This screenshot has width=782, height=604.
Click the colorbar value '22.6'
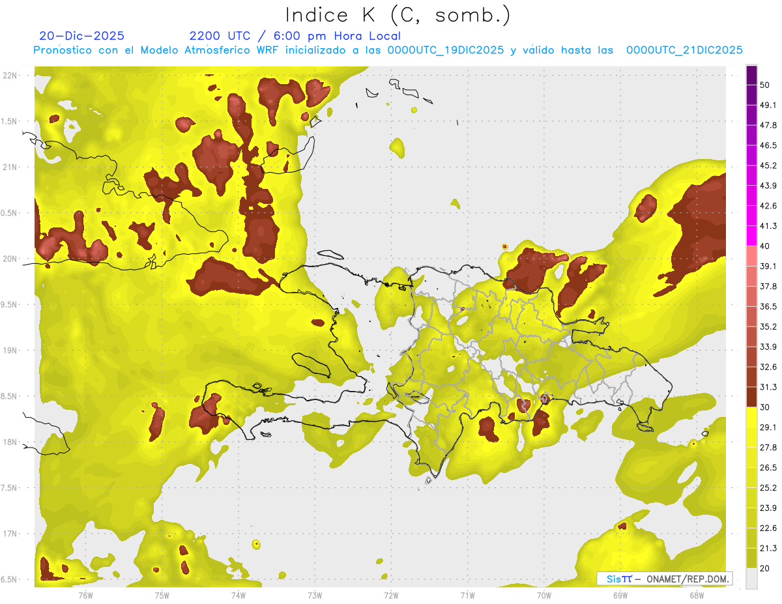768,528
